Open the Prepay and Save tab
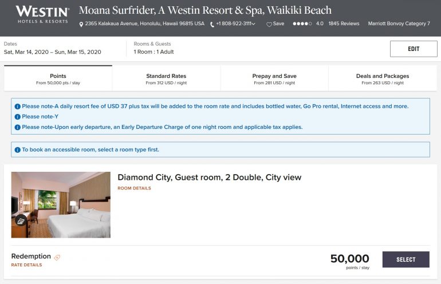The width and height of the screenshot is (441, 284). tap(274, 79)
